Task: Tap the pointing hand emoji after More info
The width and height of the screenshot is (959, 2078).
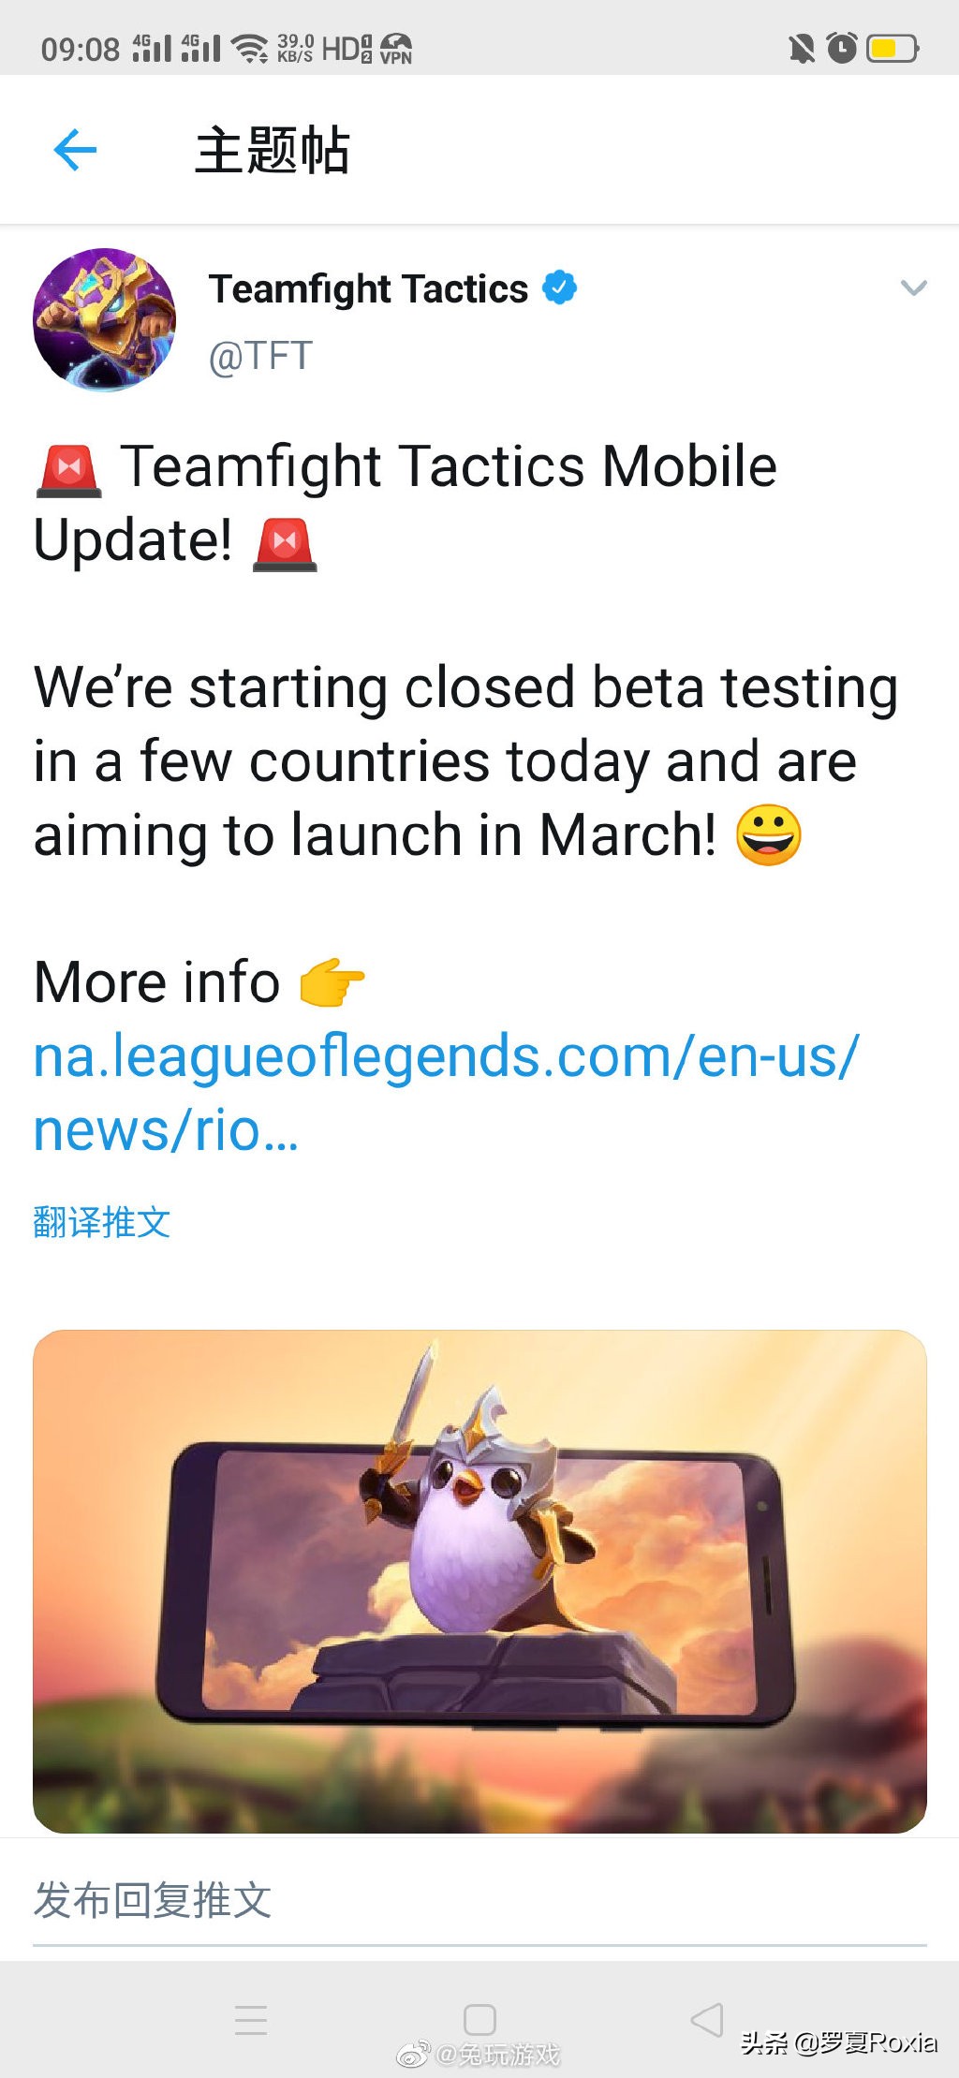Action: (x=332, y=982)
